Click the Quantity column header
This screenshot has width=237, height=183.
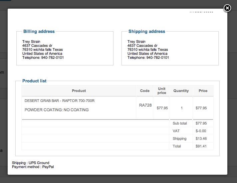pyautogui.click(x=181, y=91)
